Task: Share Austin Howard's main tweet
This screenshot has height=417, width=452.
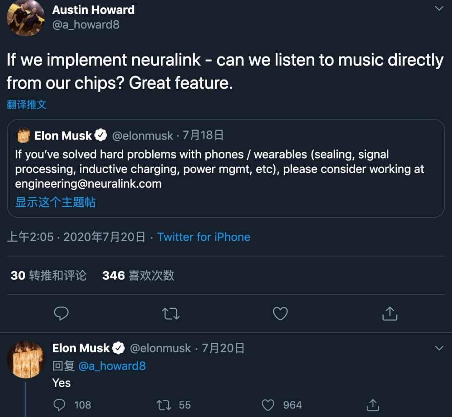Action: 390,313
